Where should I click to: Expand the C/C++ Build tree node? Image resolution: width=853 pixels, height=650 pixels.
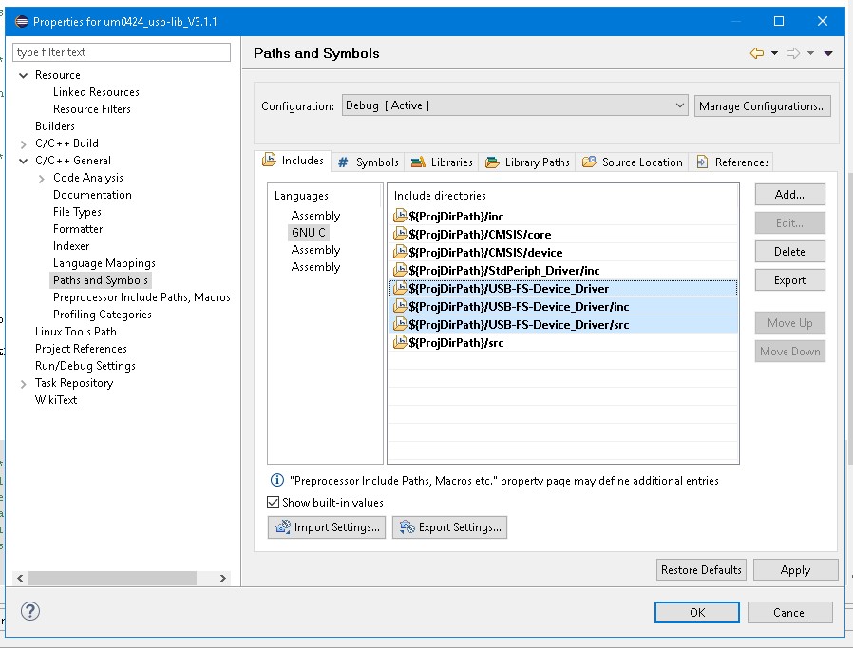click(x=24, y=143)
